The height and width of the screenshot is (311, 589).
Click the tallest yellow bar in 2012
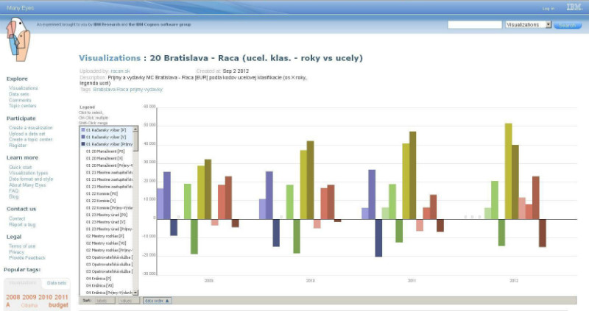point(508,171)
